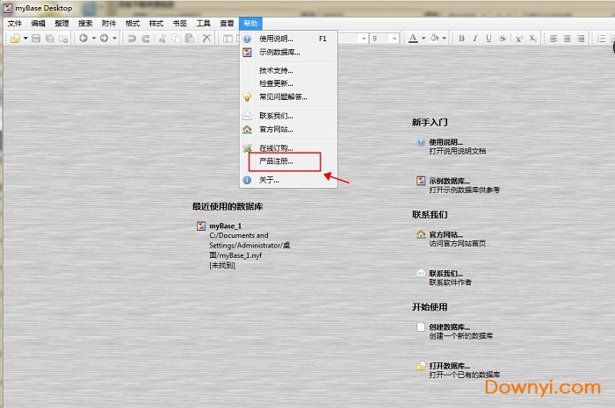Click 联系我们 link with envelope icon
This screenshot has height=408, width=615.
click(x=446, y=273)
